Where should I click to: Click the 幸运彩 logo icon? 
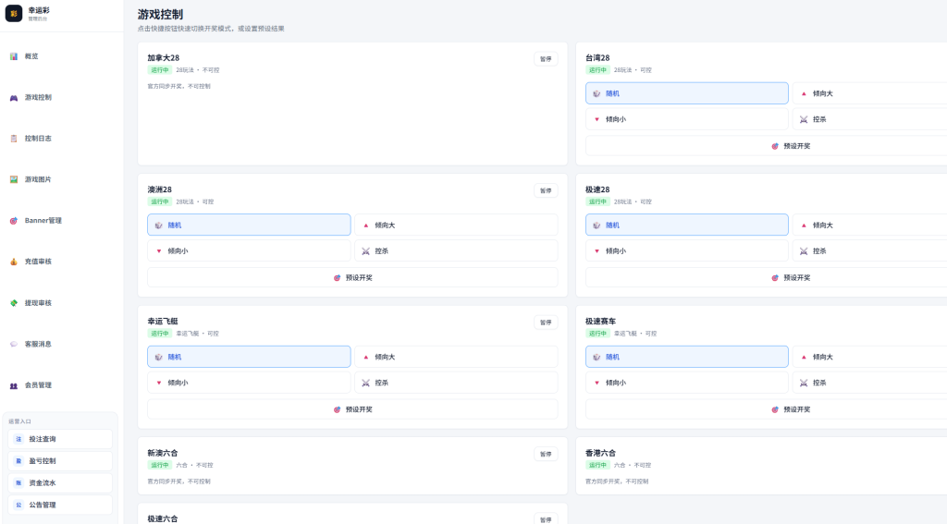[x=14, y=13]
